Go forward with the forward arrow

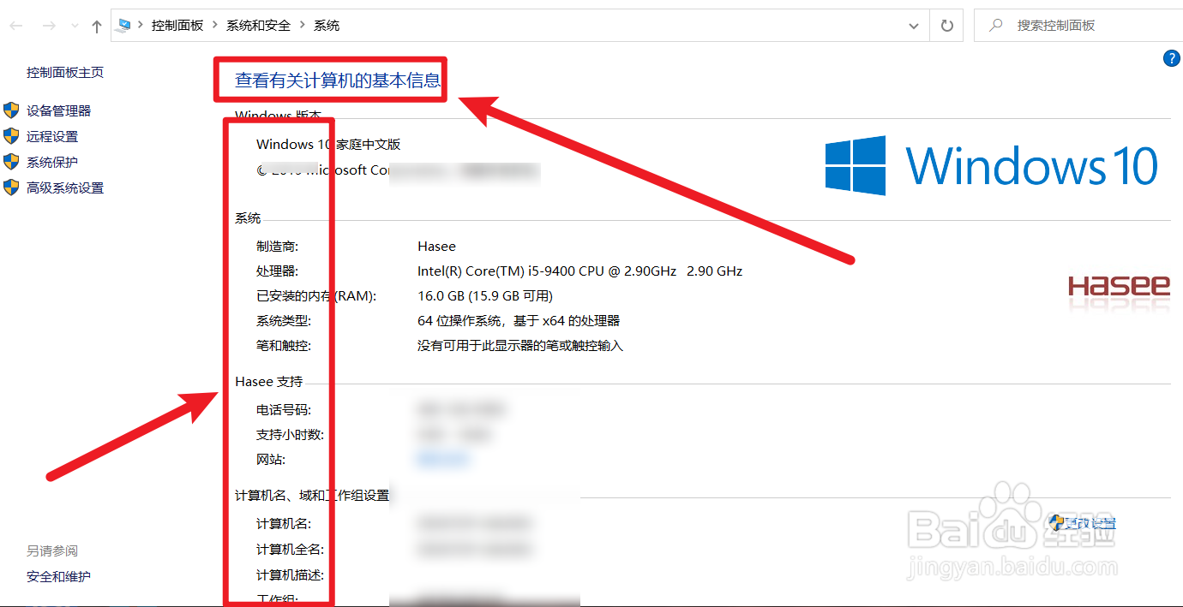49,27
